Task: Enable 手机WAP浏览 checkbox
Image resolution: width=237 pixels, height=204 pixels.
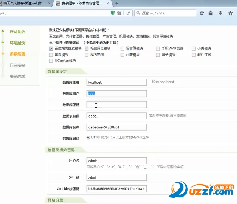Action: coord(158,49)
